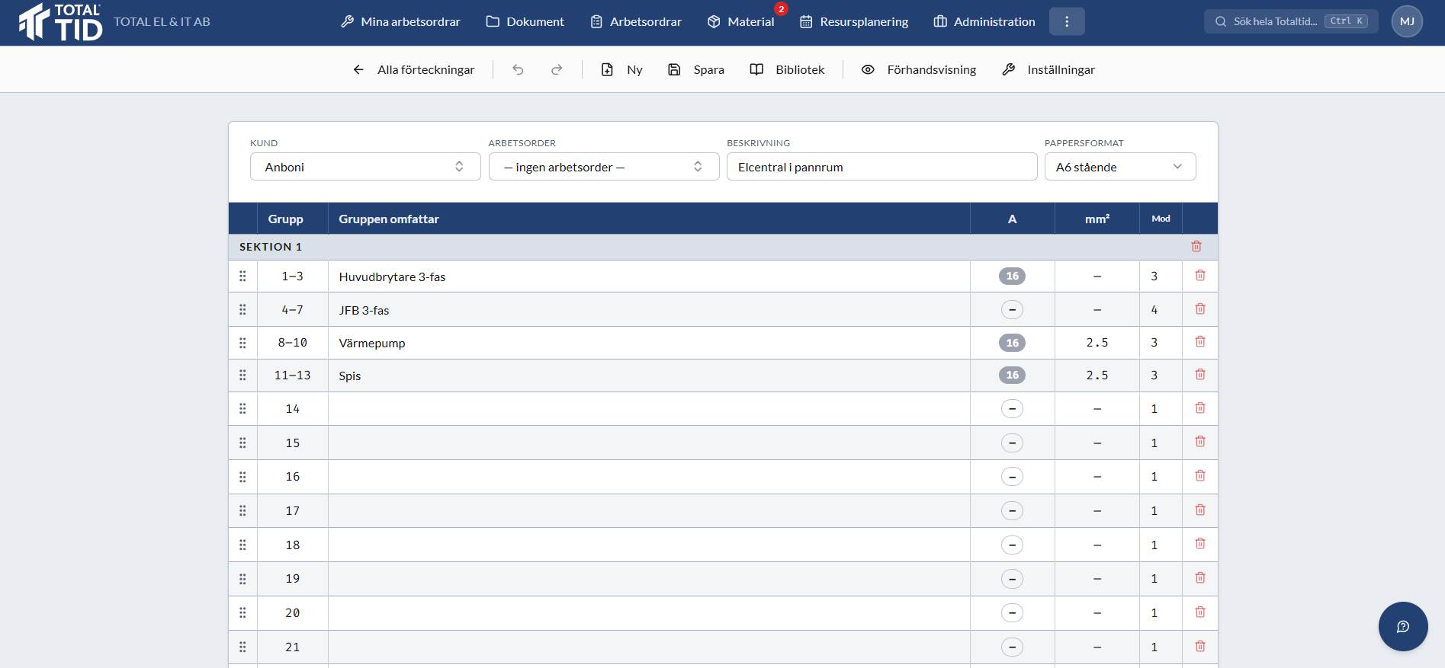Click the Huvudbrytare 3-fas description cell

[649, 276]
